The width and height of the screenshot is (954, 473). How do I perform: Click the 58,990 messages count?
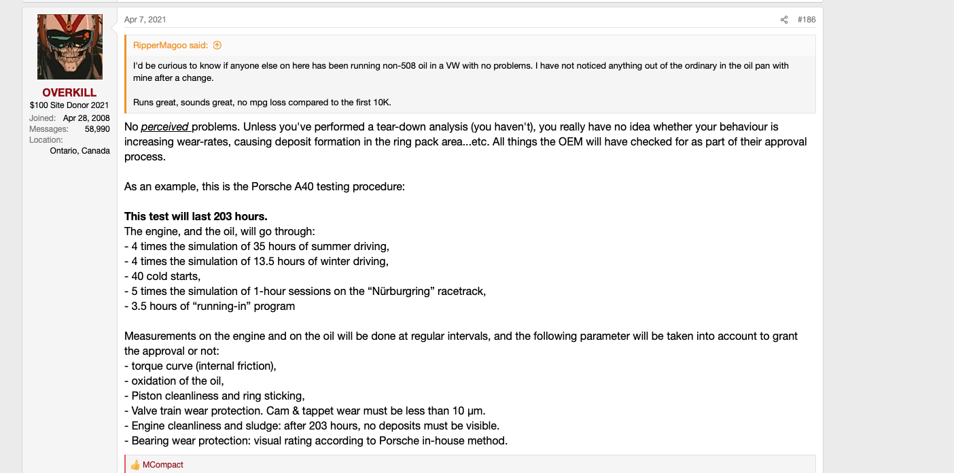pyautogui.click(x=97, y=129)
